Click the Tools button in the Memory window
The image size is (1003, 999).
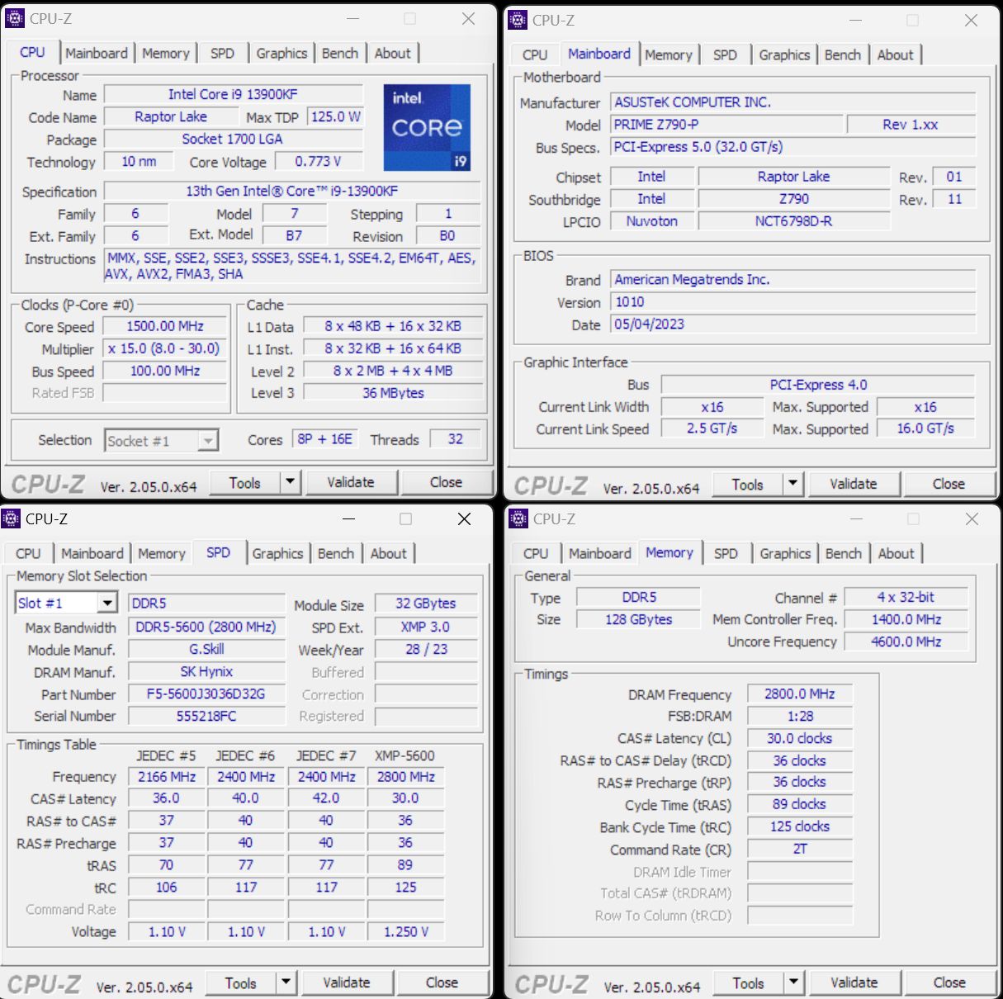point(749,982)
